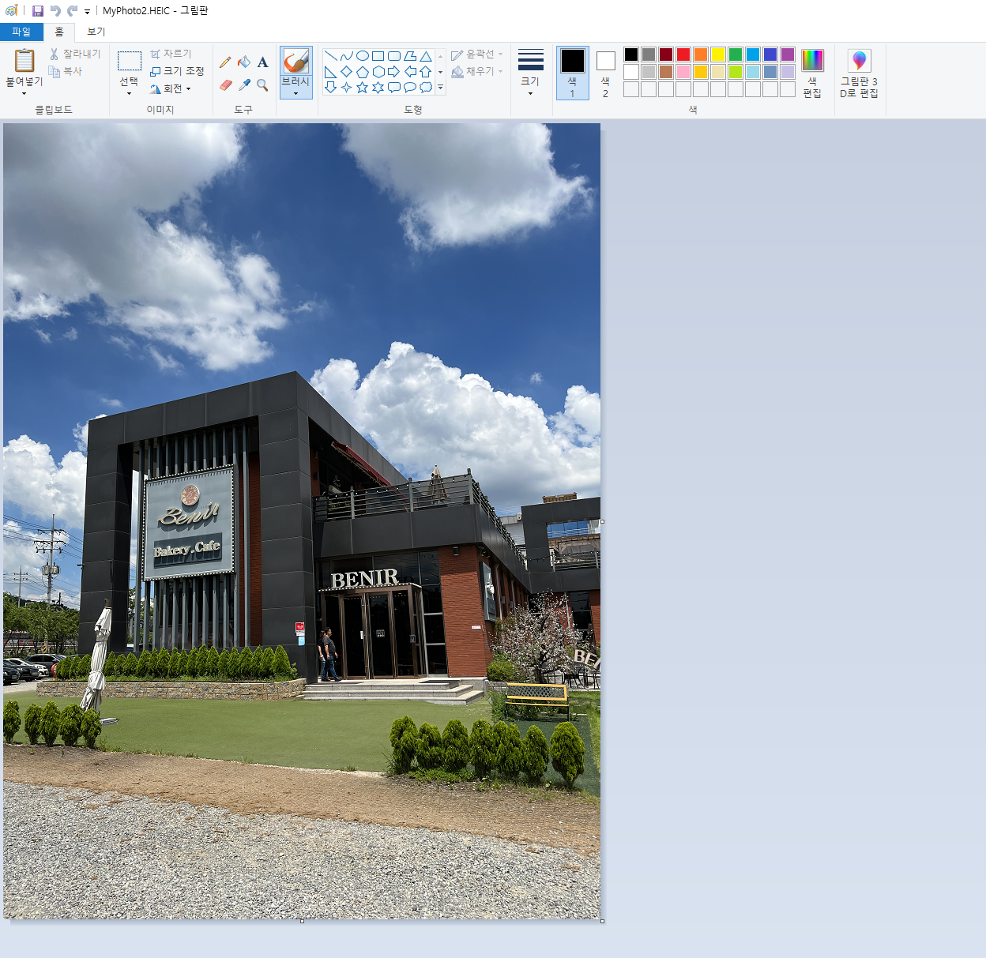The height and width of the screenshot is (958, 986).
Task: Pick the Curve shape
Action: click(x=347, y=56)
